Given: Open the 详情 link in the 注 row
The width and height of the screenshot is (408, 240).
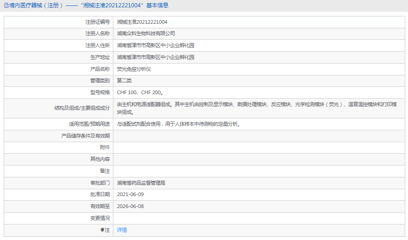Looking at the screenshot, I should (122, 230).
